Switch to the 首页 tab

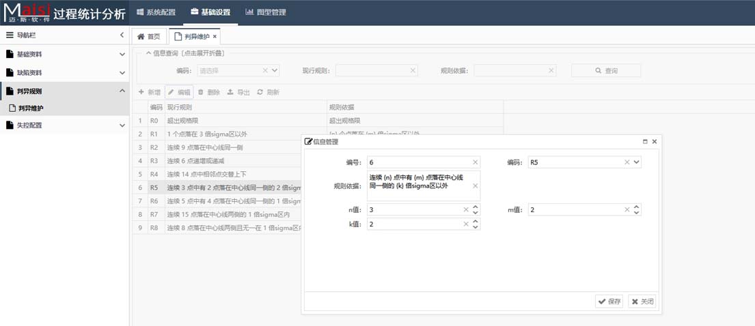149,37
